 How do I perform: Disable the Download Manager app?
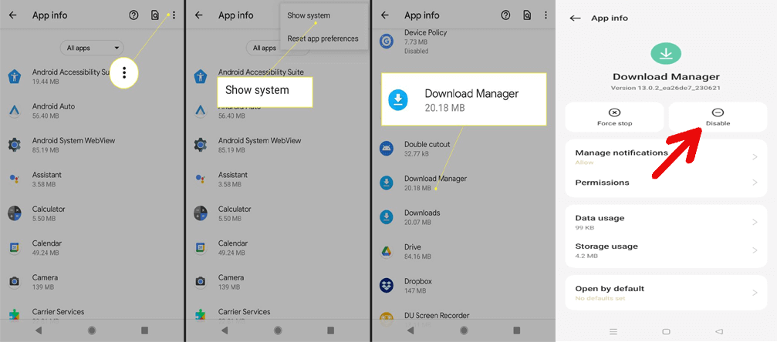(718, 117)
